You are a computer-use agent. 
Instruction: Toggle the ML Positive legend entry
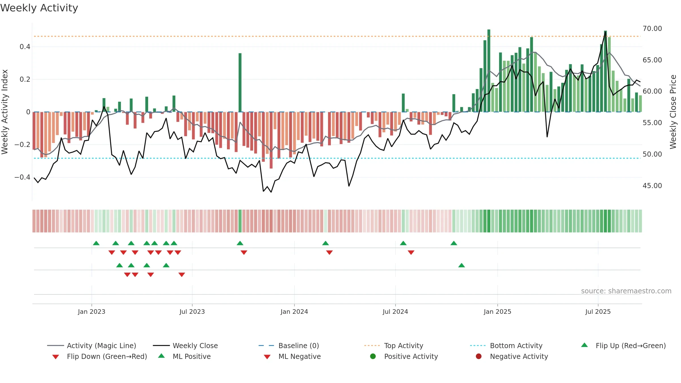pyautogui.click(x=184, y=356)
